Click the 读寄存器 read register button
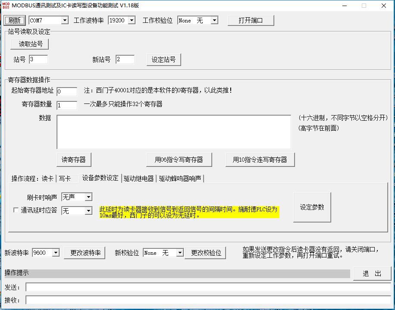The width and height of the screenshot is (395, 310). click(x=73, y=159)
